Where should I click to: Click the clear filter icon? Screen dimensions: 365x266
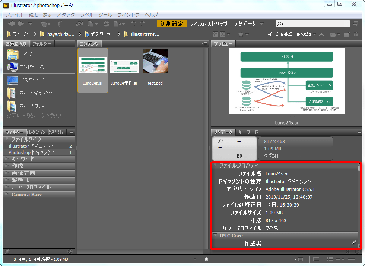pos(70,252)
